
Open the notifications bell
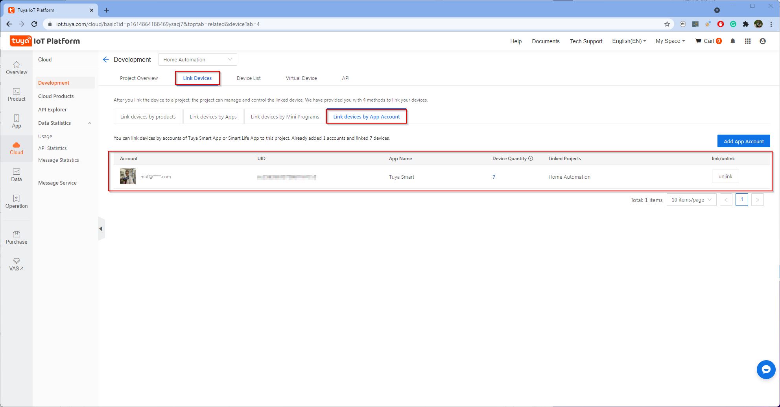click(732, 41)
